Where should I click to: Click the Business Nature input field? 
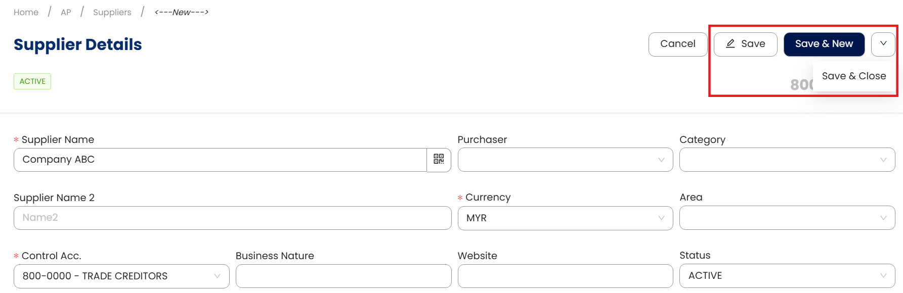coord(343,276)
